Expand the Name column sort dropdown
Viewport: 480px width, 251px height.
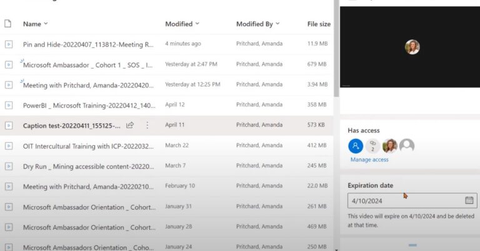(x=46, y=24)
